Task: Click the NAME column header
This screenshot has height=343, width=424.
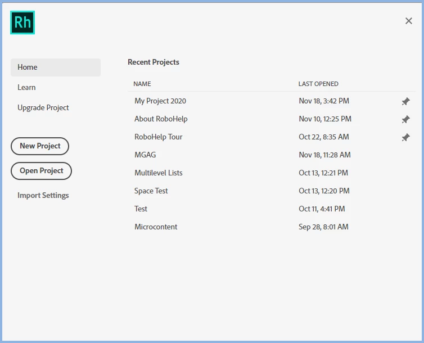Action: tap(142, 84)
